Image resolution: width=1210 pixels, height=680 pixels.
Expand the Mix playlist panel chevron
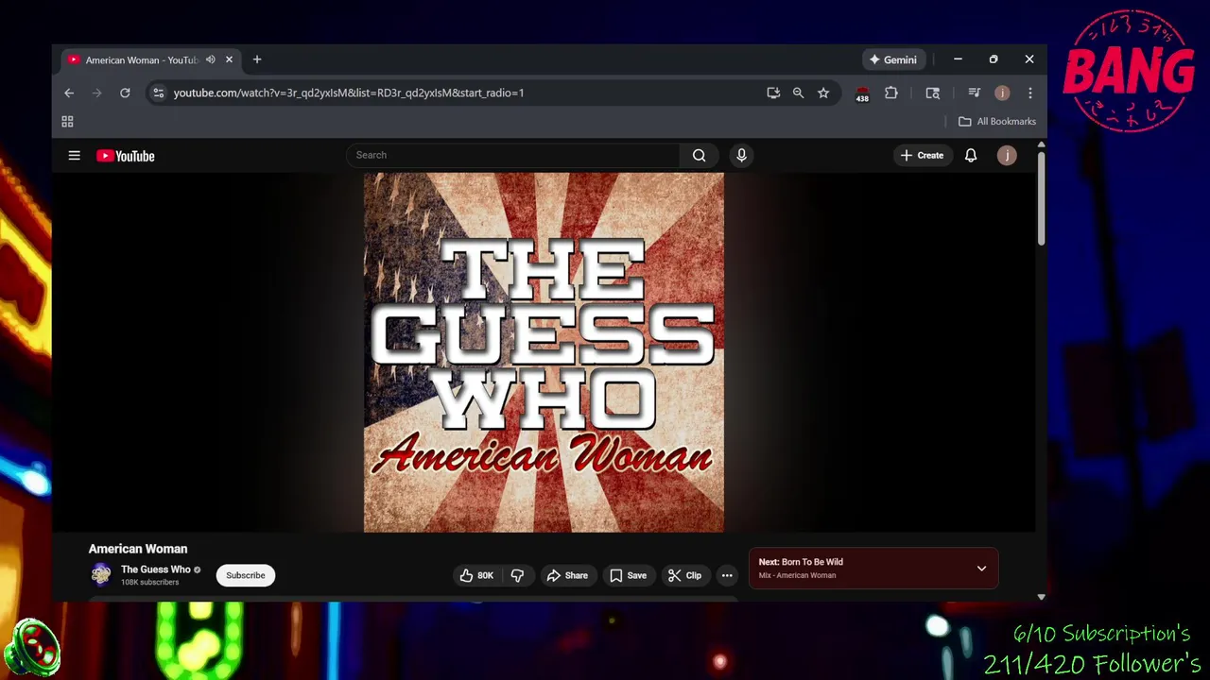981,569
